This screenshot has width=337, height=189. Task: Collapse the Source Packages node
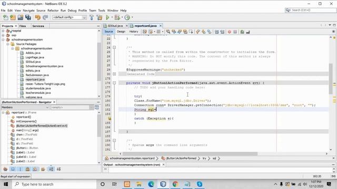pos(8,44)
